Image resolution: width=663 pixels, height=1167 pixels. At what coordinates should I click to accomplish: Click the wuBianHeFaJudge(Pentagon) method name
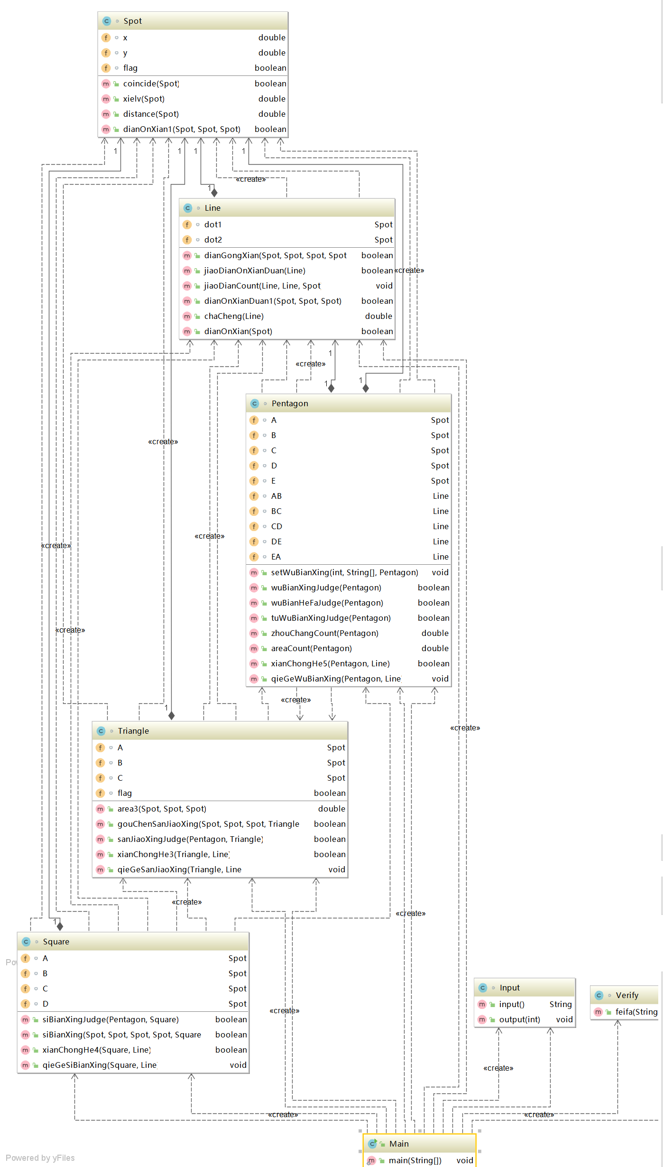coord(327,603)
